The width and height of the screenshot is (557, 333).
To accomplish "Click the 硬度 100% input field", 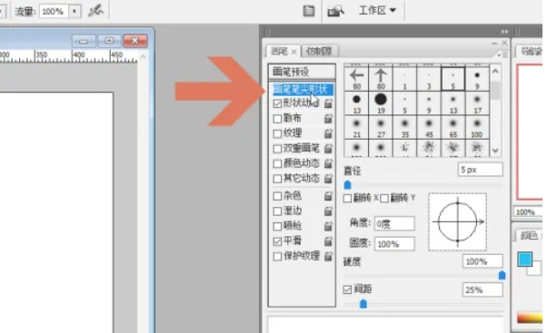I will pyautogui.click(x=482, y=261).
